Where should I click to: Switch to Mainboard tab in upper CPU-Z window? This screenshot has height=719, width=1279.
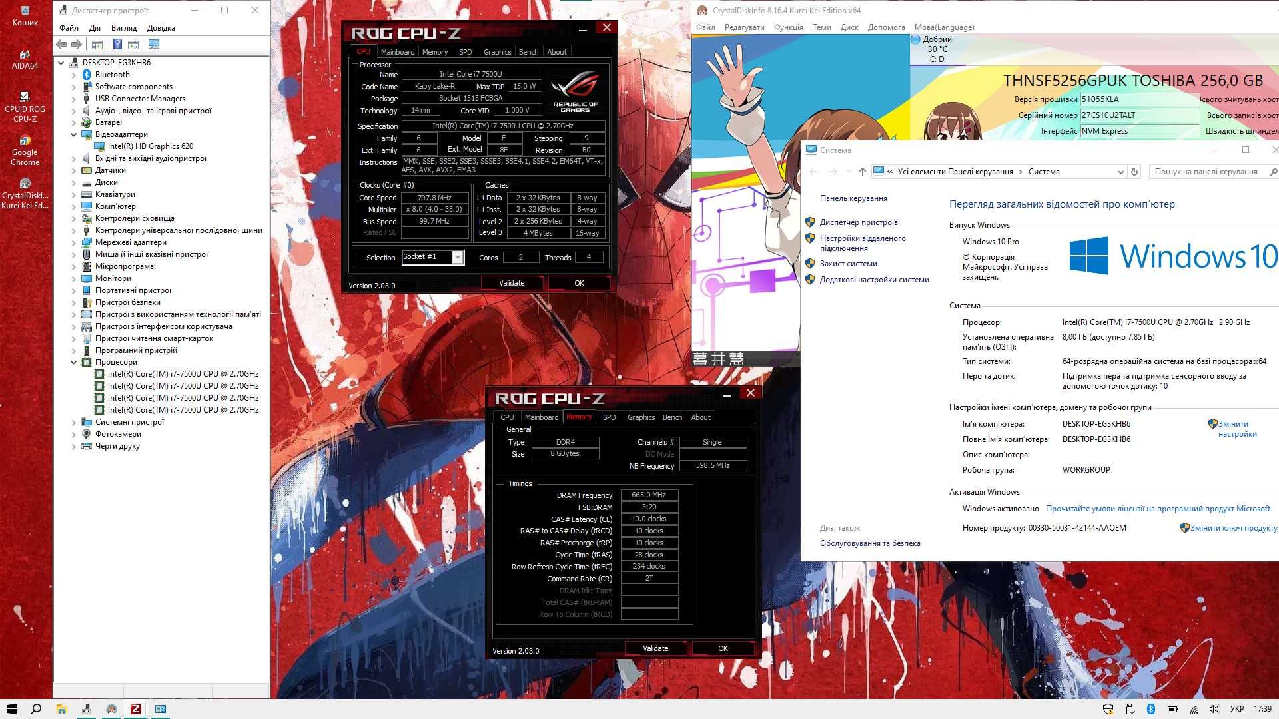pos(398,52)
